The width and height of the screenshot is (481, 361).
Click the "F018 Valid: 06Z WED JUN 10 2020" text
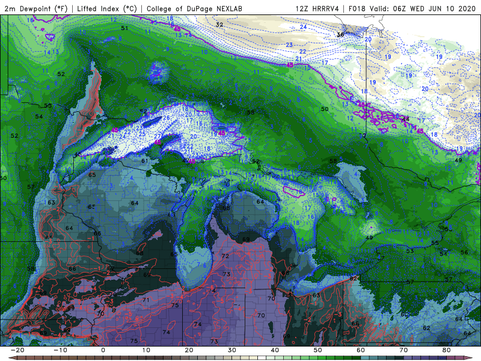pyautogui.click(x=412, y=8)
